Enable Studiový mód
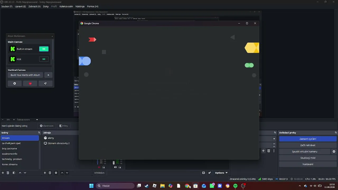Image resolution: width=338 pixels, height=190 pixels. (308, 158)
